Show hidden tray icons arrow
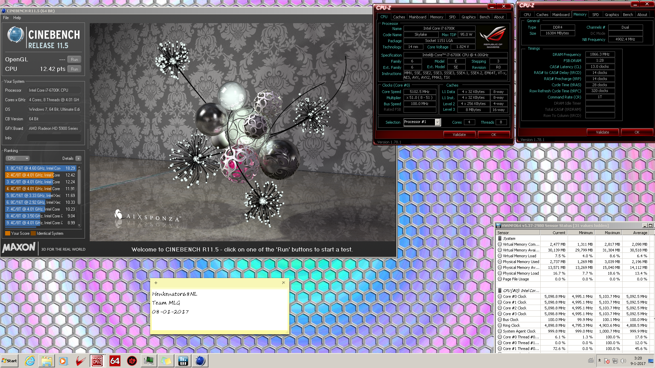Screen dimensions: 655x368 pyautogui.click(x=599, y=361)
